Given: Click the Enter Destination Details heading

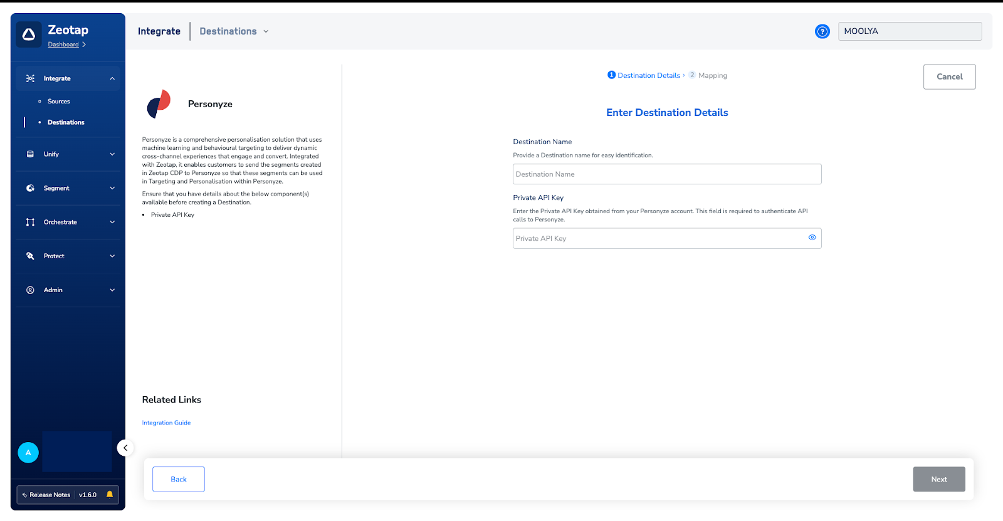Looking at the screenshot, I should (667, 113).
